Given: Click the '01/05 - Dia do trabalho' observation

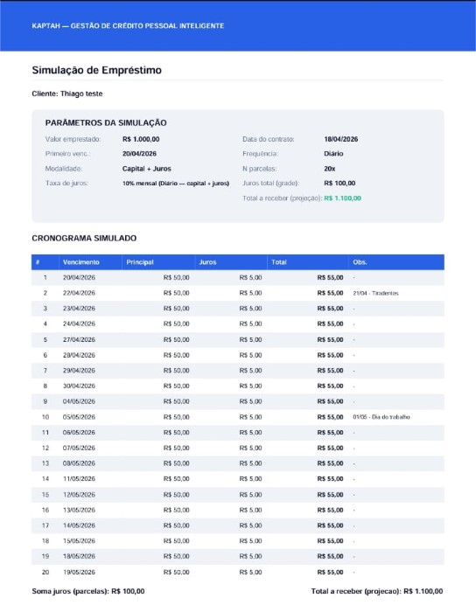Looking at the screenshot, I should click(381, 417).
